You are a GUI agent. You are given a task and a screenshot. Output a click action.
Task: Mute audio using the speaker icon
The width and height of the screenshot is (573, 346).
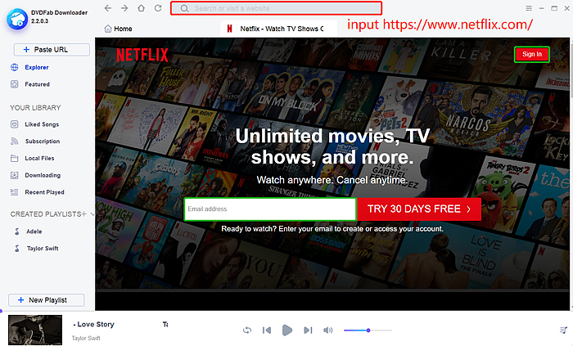(328, 330)
